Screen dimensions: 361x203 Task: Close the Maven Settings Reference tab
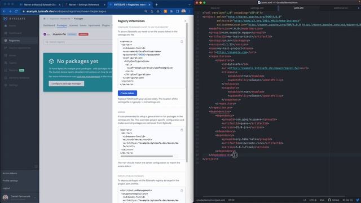point(104,5)
